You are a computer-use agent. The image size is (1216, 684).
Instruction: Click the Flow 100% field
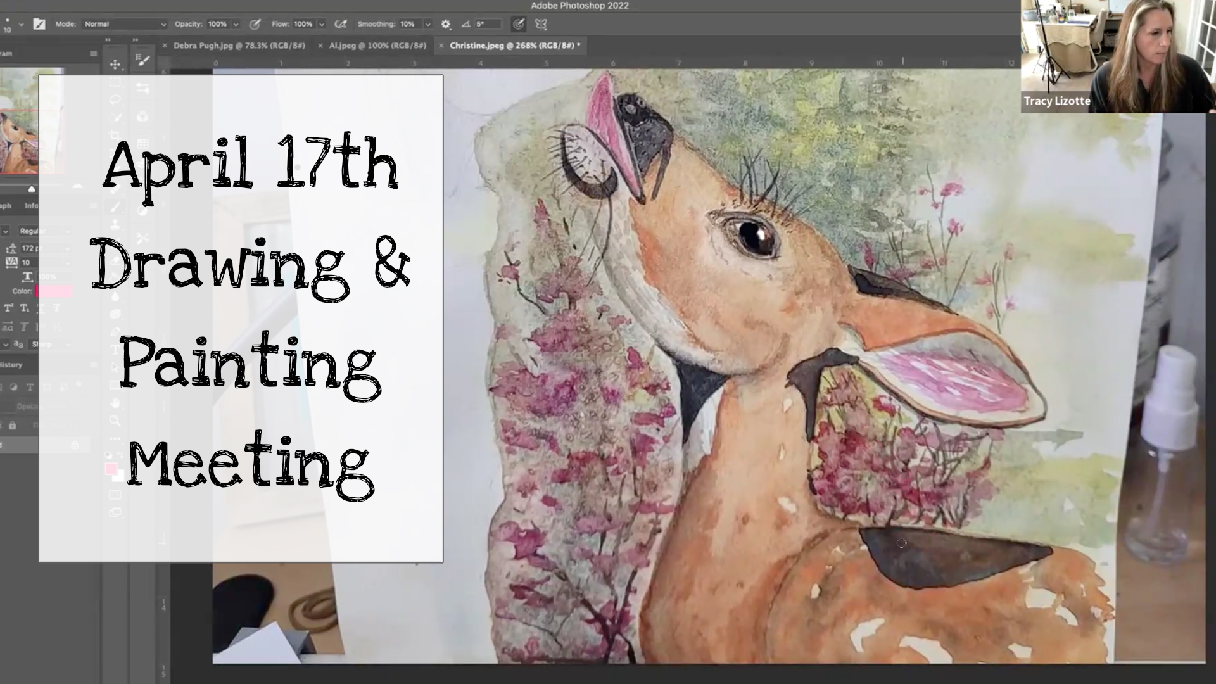pos(303,24)
